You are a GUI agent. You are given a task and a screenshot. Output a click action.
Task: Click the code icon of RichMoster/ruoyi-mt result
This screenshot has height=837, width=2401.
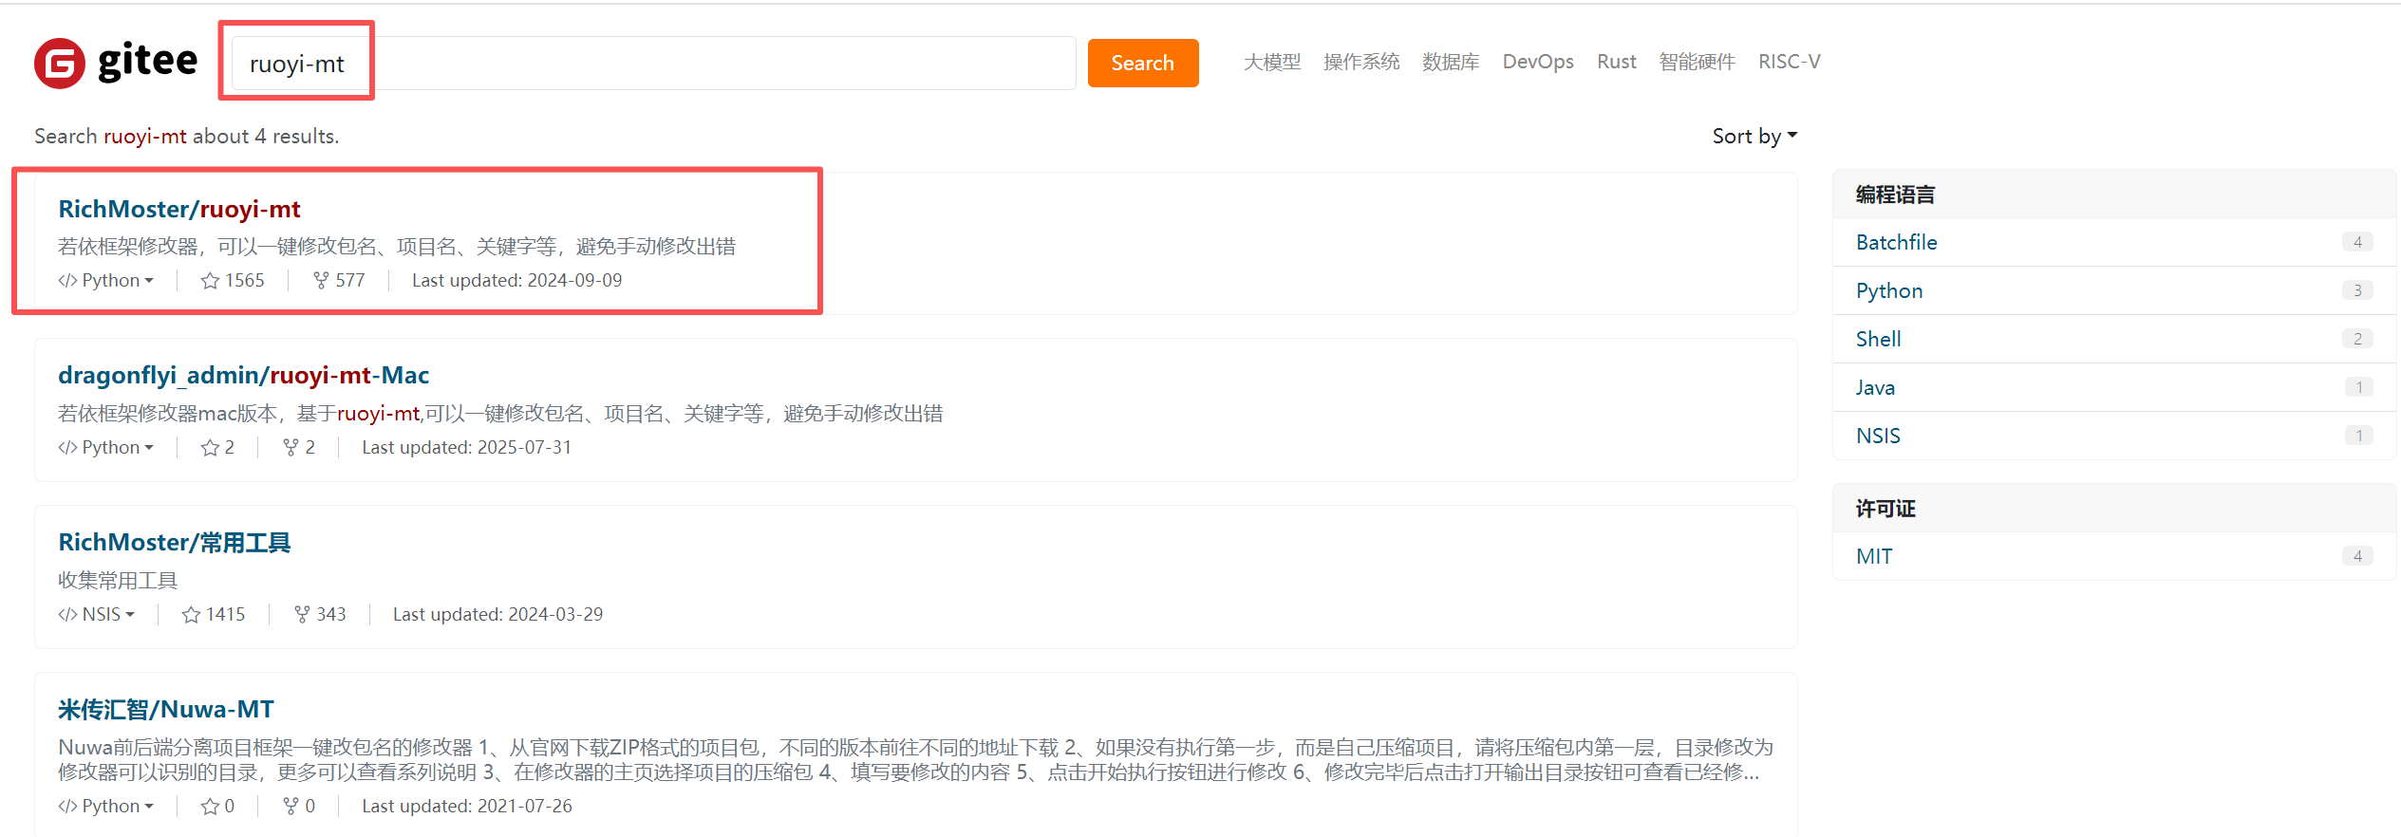tap(67, 280)
